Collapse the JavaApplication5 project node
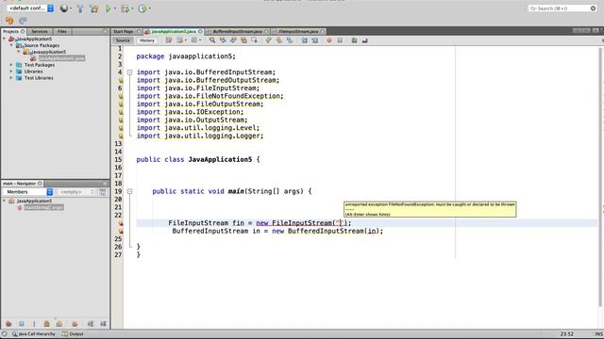 (x=4, y=39)
